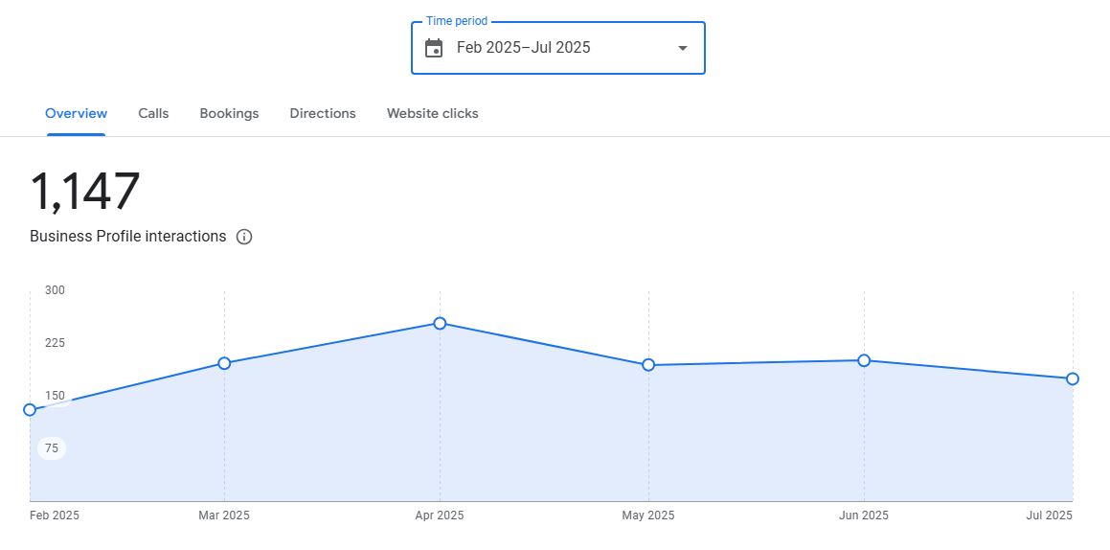
Task: Select the Overview tab
Action: coord(76,113)
